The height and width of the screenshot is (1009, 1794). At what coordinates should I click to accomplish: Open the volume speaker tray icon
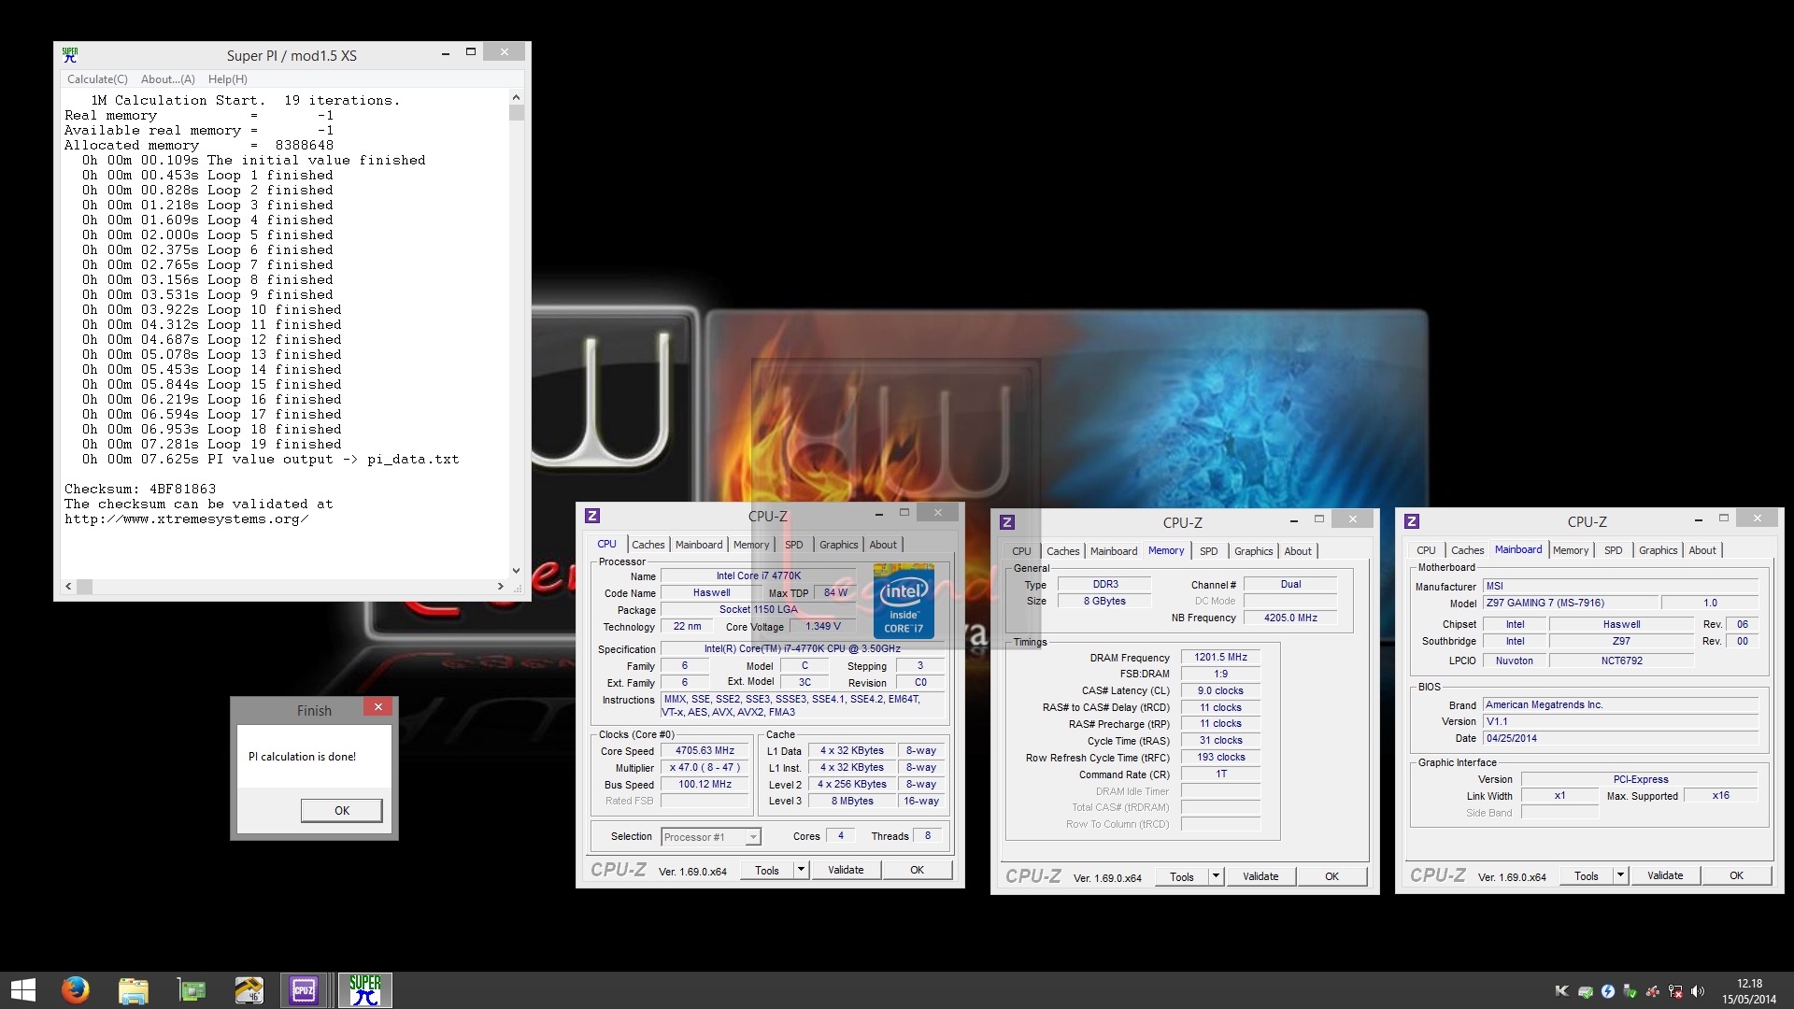pos(1698,991)
